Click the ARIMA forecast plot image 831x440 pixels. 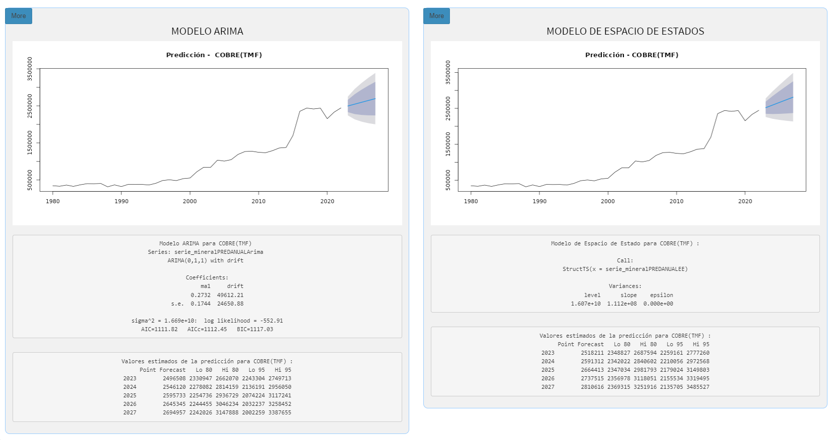pyautogui.click(x=207, y=133)
